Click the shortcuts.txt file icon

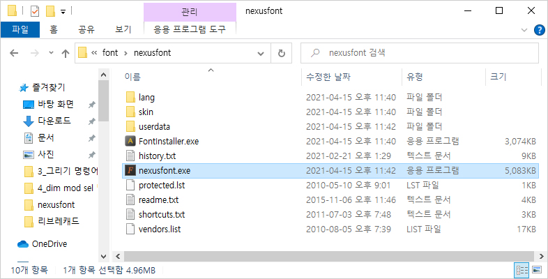(x=130, y=214)
